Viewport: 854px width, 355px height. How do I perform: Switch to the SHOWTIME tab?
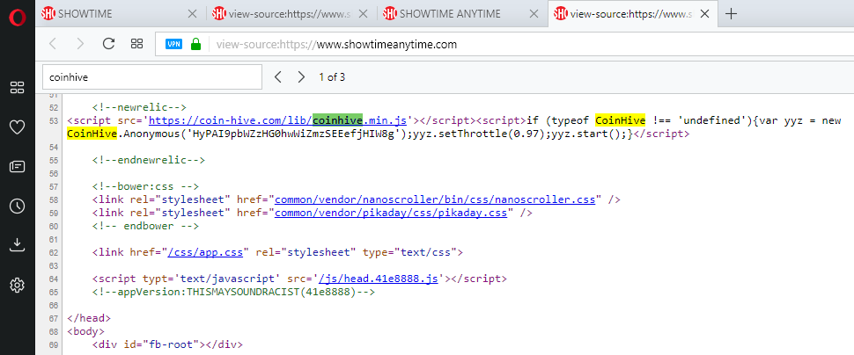pos(120,14)
